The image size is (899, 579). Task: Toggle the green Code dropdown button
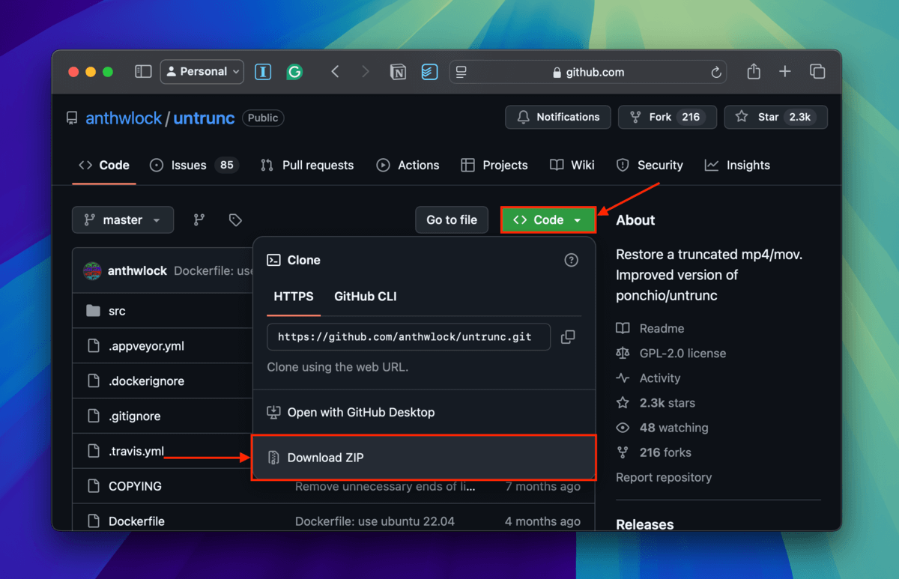(548, 219)
